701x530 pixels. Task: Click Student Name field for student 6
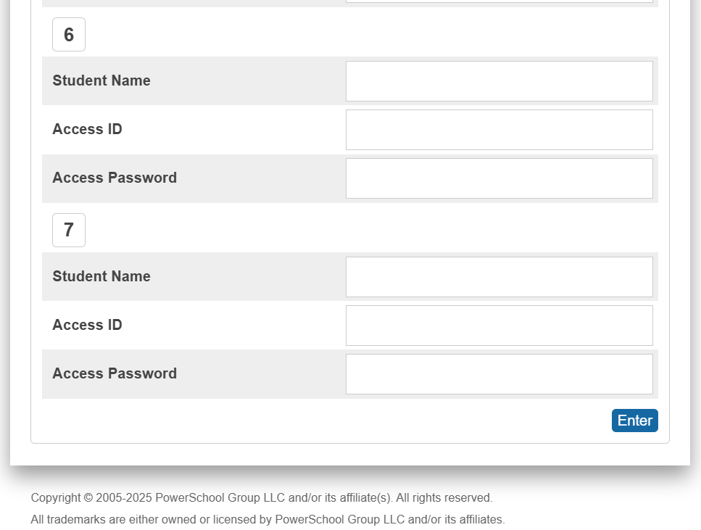[499, 81]
